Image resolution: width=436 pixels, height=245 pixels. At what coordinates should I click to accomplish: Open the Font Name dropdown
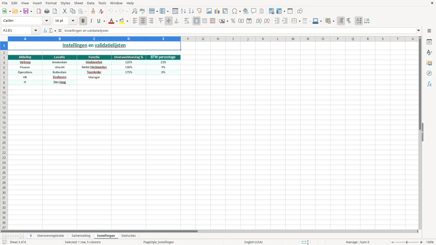47,21
